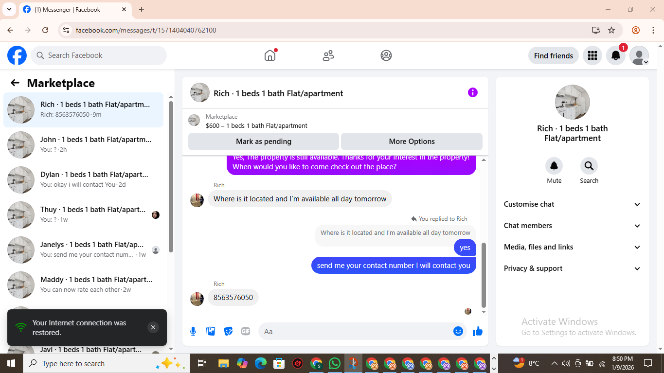664x373 pixels.
Task: Open the tab search dropdown in Chrome
Action: pos(9,9)
